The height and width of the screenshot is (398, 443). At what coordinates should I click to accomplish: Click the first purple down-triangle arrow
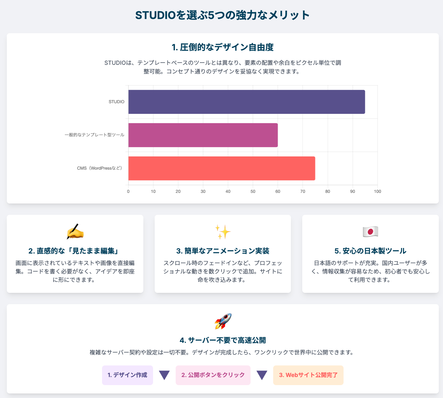(164, 375)
